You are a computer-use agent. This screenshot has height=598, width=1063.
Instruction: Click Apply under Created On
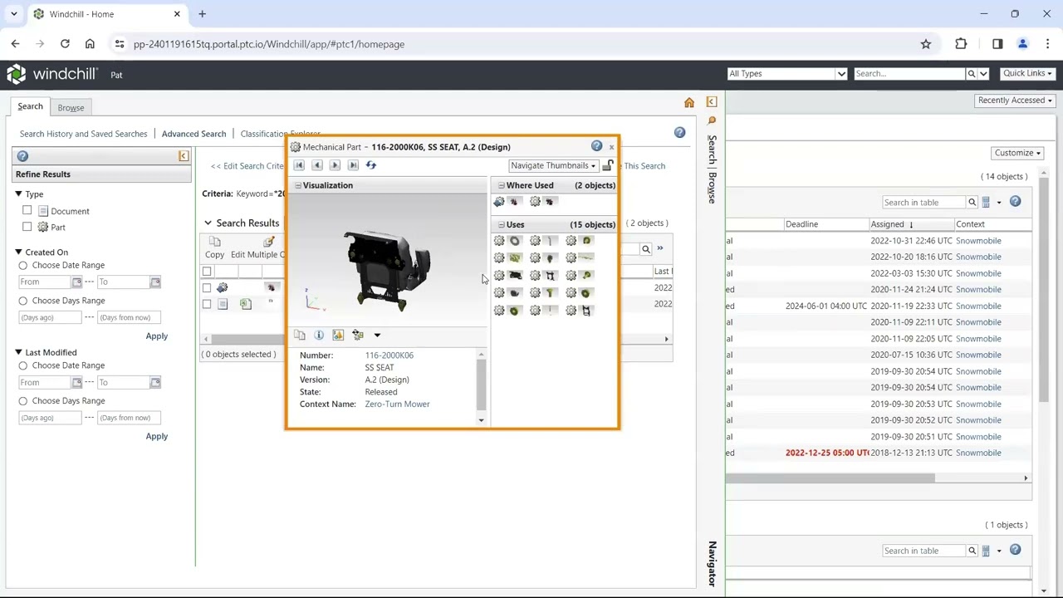coord(156,336)
